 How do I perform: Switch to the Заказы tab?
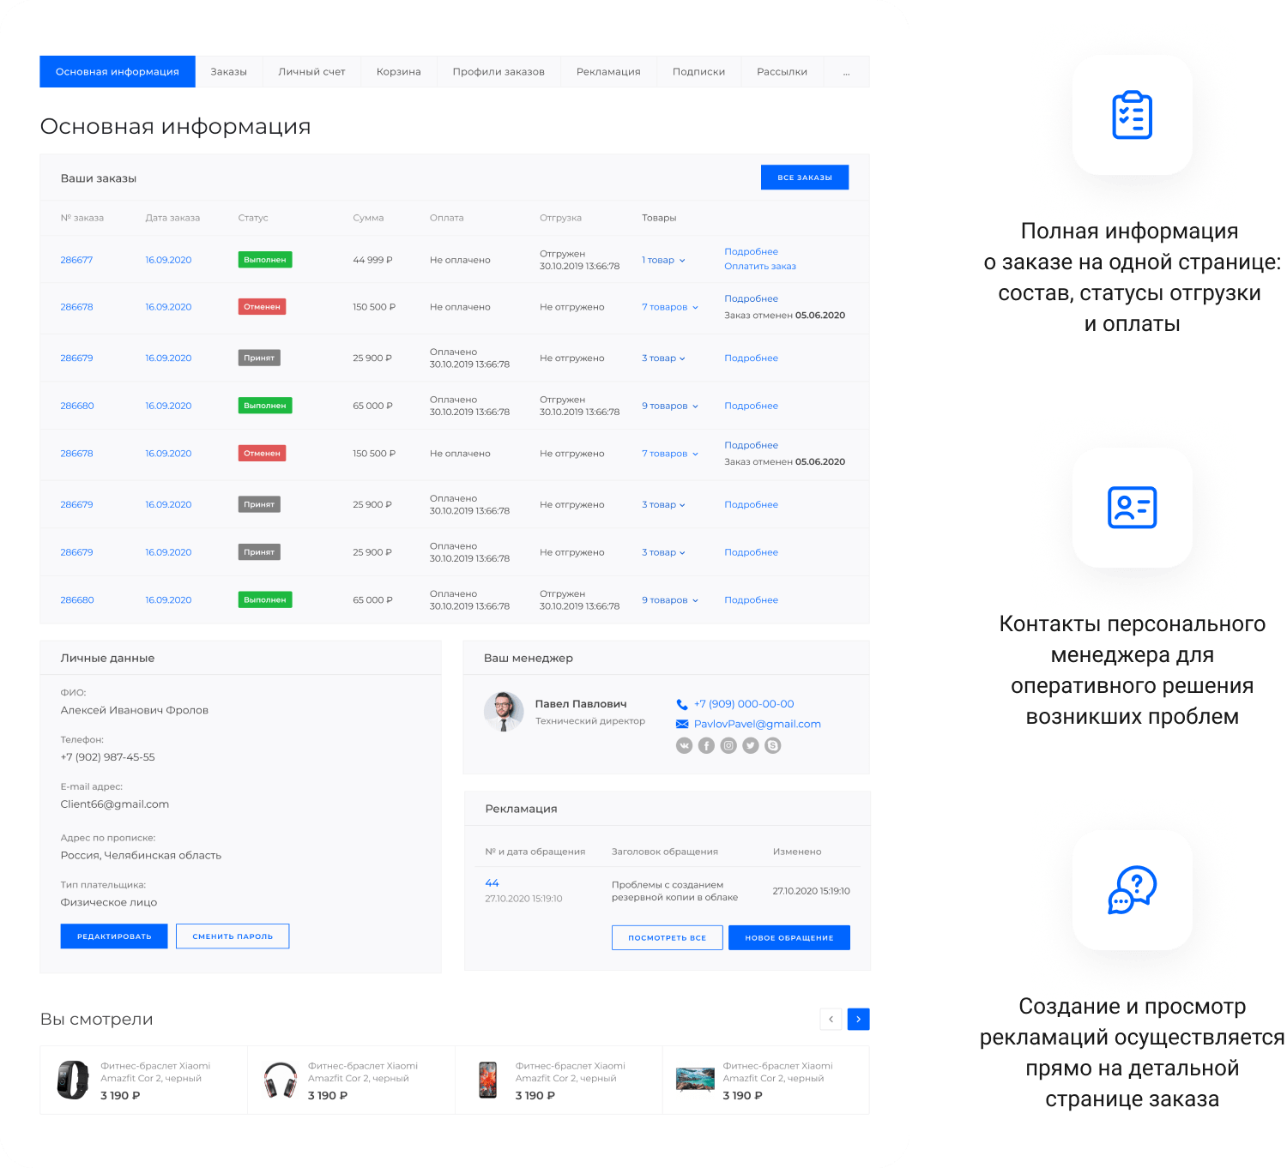click(228, 72)
